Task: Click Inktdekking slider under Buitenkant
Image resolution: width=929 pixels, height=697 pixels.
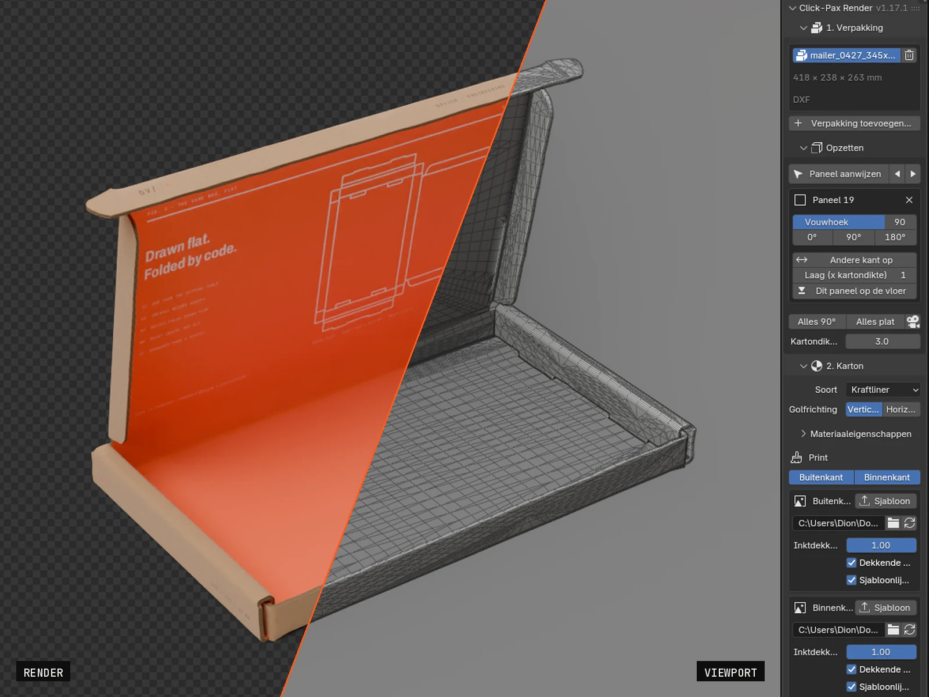Action: [x=881, y=545]
